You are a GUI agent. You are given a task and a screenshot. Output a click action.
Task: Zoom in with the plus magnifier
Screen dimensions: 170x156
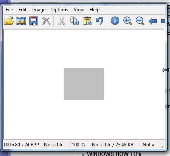click(x=127, y=21)
